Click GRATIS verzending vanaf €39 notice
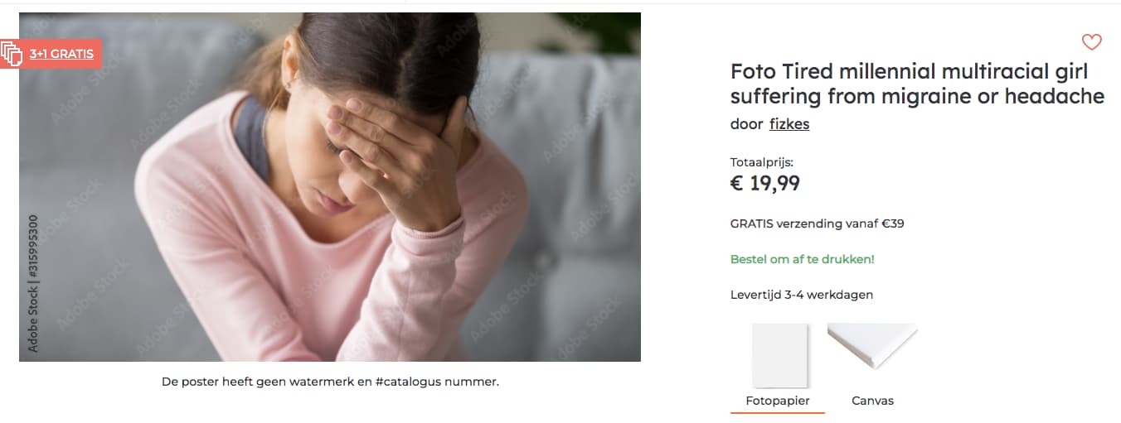This screenshot has width=1121, height=423. click(x=817, y=224)
